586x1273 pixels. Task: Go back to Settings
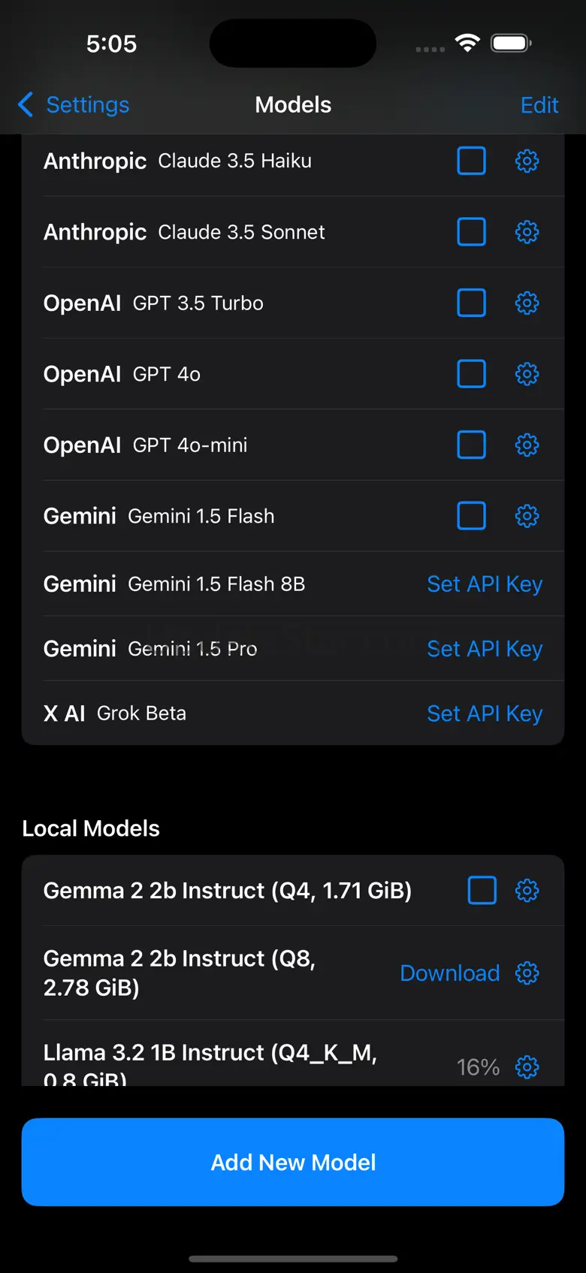click(74, 105)
